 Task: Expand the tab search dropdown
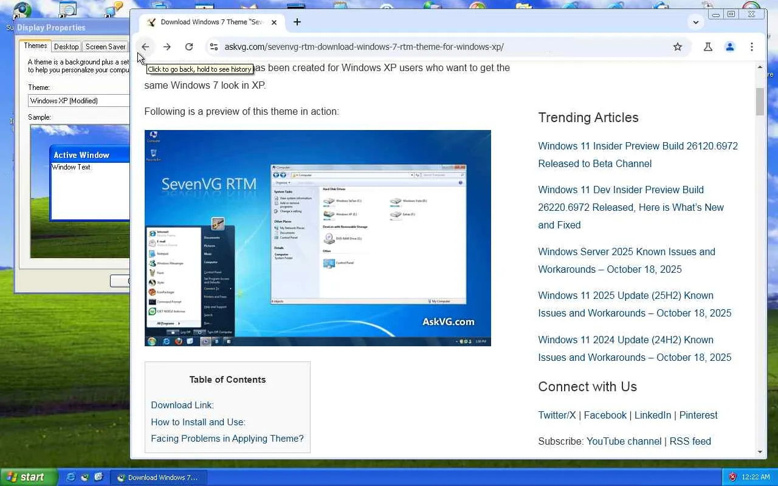pyautogui.click(x=696, y=22)
